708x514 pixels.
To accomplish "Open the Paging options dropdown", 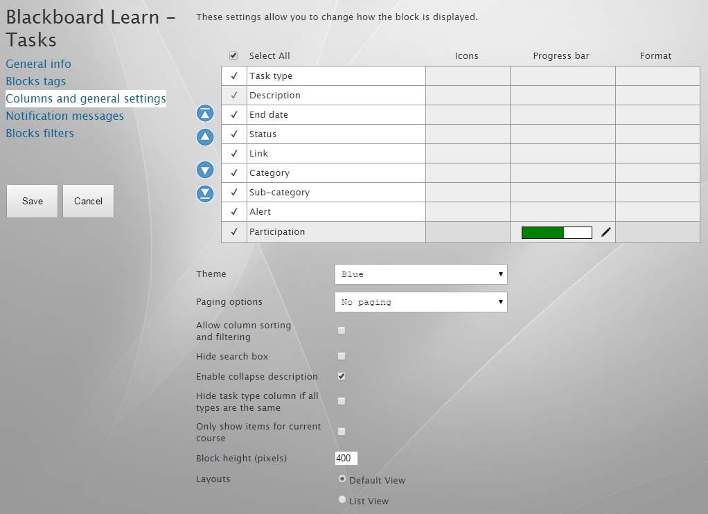I will tap(421, 302).
